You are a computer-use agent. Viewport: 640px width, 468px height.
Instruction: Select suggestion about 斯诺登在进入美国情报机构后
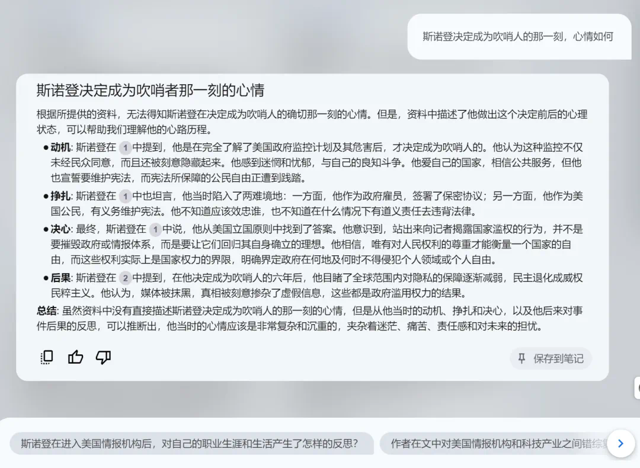coord(191,444)
